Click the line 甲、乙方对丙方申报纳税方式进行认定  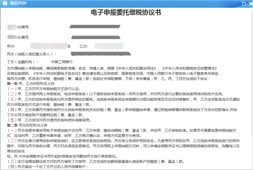coord(44,89)
